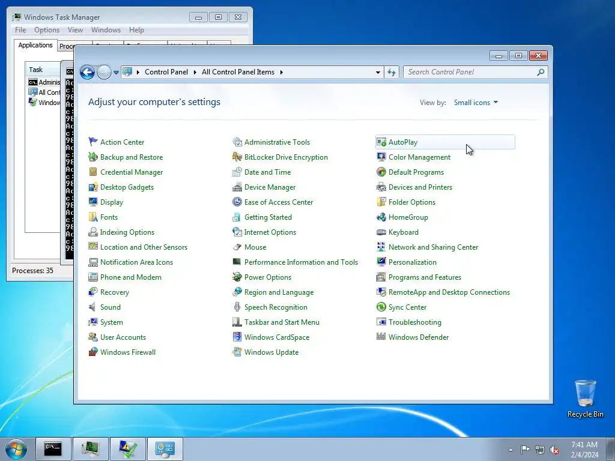Open the Color Management icon
The height and width of the screenshot is (461, 615).
click(381, 157)
